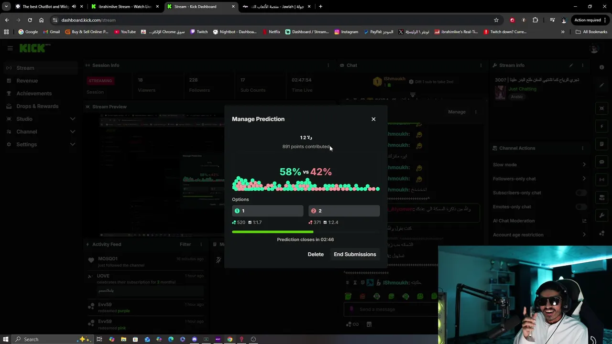
Task: Close the Manage Prediction dialog
Action: (x=373, y=119)
